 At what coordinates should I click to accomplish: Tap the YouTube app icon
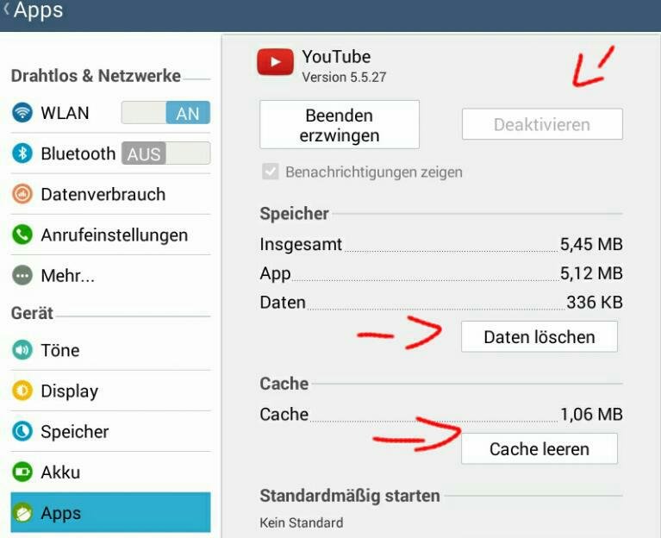pos(275,62)
